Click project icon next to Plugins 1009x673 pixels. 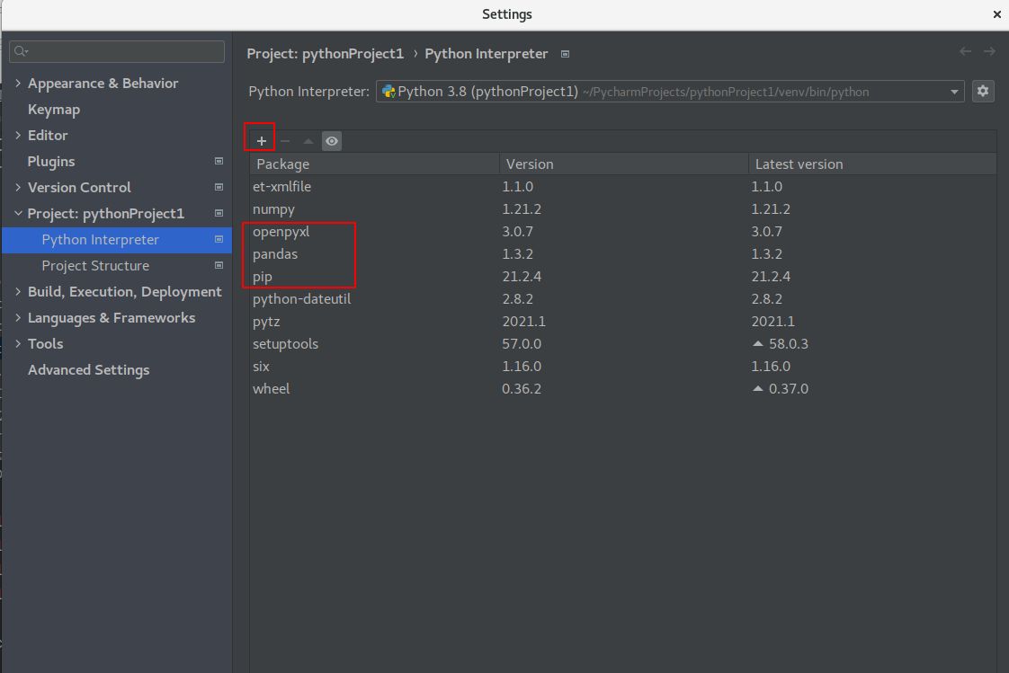click(x=219, y=162)
